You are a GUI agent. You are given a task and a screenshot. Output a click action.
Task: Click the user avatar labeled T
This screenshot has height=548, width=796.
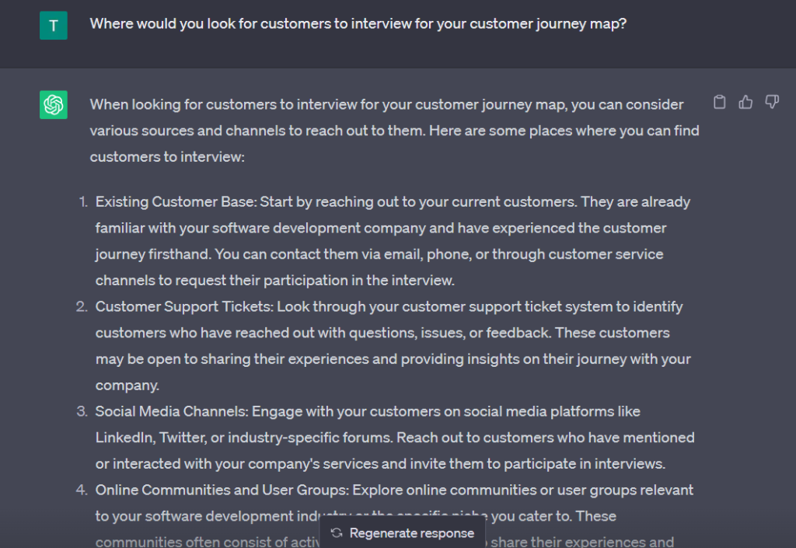coord(54,26)
